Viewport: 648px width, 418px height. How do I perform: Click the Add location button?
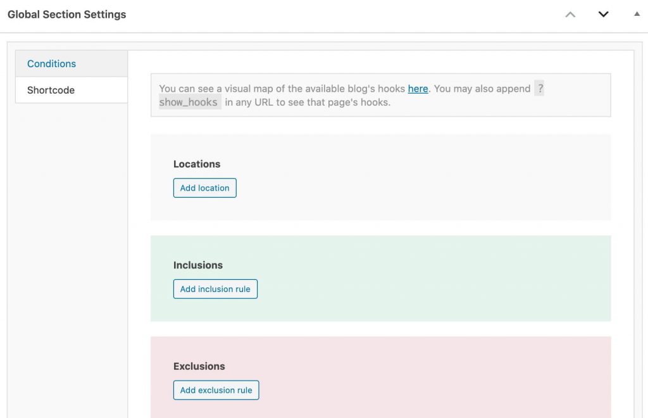tap(204, 187)
